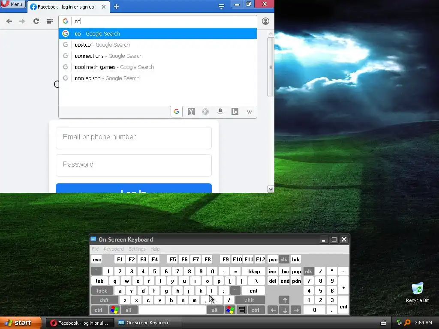Click the Facebook Password field
Image resolution: width=439 pixels, height=329 pixels.
tap(134, 165)
